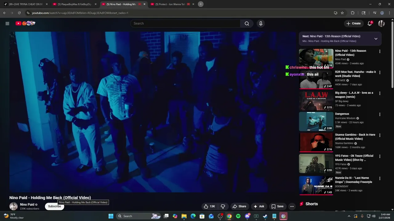Open options for 13th Reason video

pyautogui.click(x=380, y=52)
